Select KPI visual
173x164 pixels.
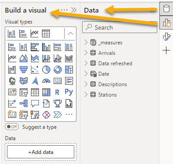tap(12, 92)
